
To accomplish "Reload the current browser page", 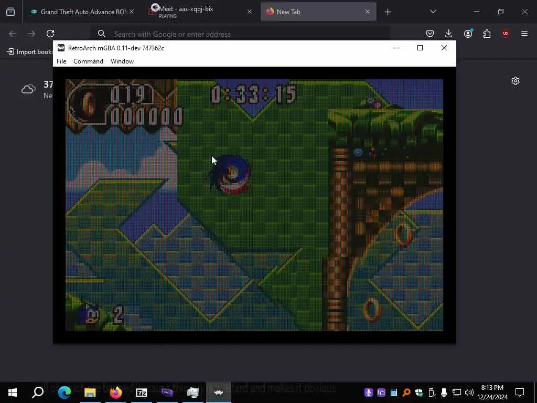I will click(x=50, y=34).
